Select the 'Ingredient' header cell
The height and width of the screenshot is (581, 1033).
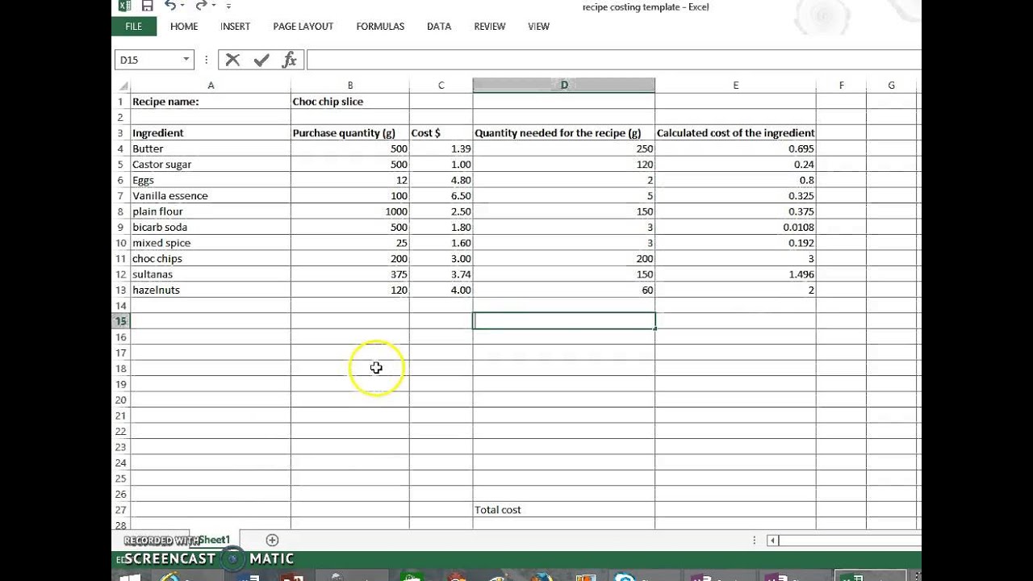coord(211,133)
